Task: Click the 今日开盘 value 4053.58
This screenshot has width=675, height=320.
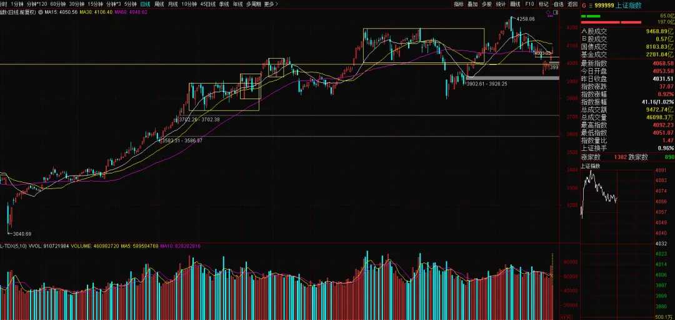Action: pos(663,71)
